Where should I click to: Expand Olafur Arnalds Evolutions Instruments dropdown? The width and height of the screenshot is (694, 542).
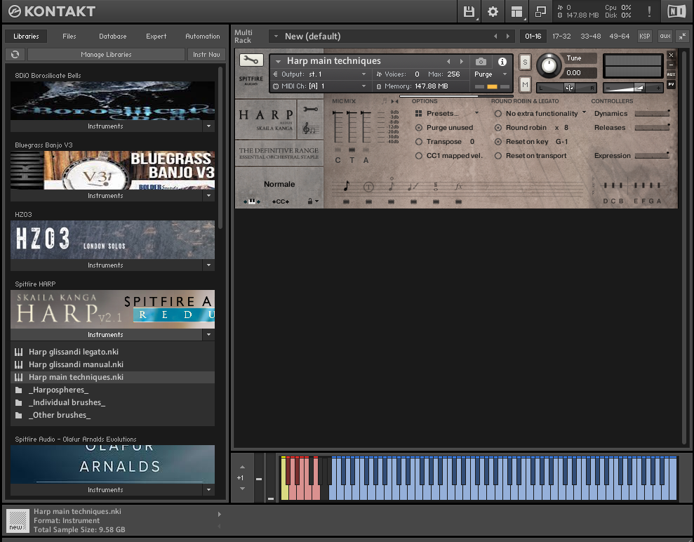click(208, 490)
